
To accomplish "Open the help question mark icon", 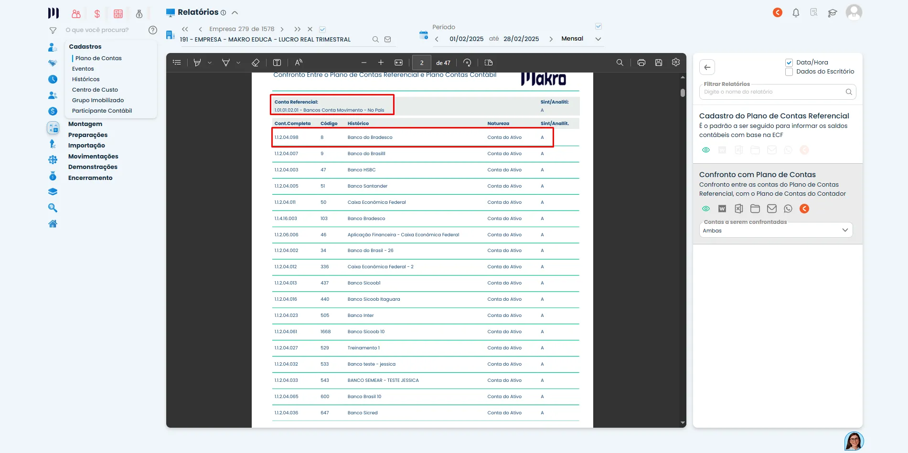I will click(153, 30).
